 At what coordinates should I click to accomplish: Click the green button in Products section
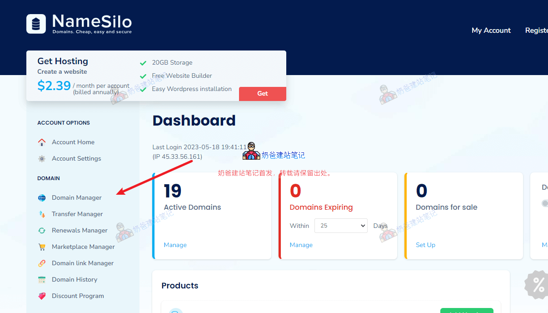click(466, 310)
